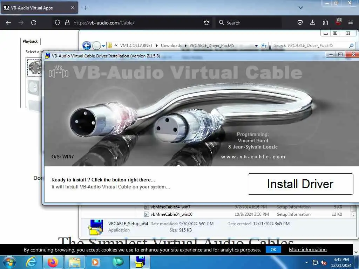The height and width of the screenshot is (269, 359).
Task: Select Downloads in Explorer breadcrumb
Action: (171, 46)
